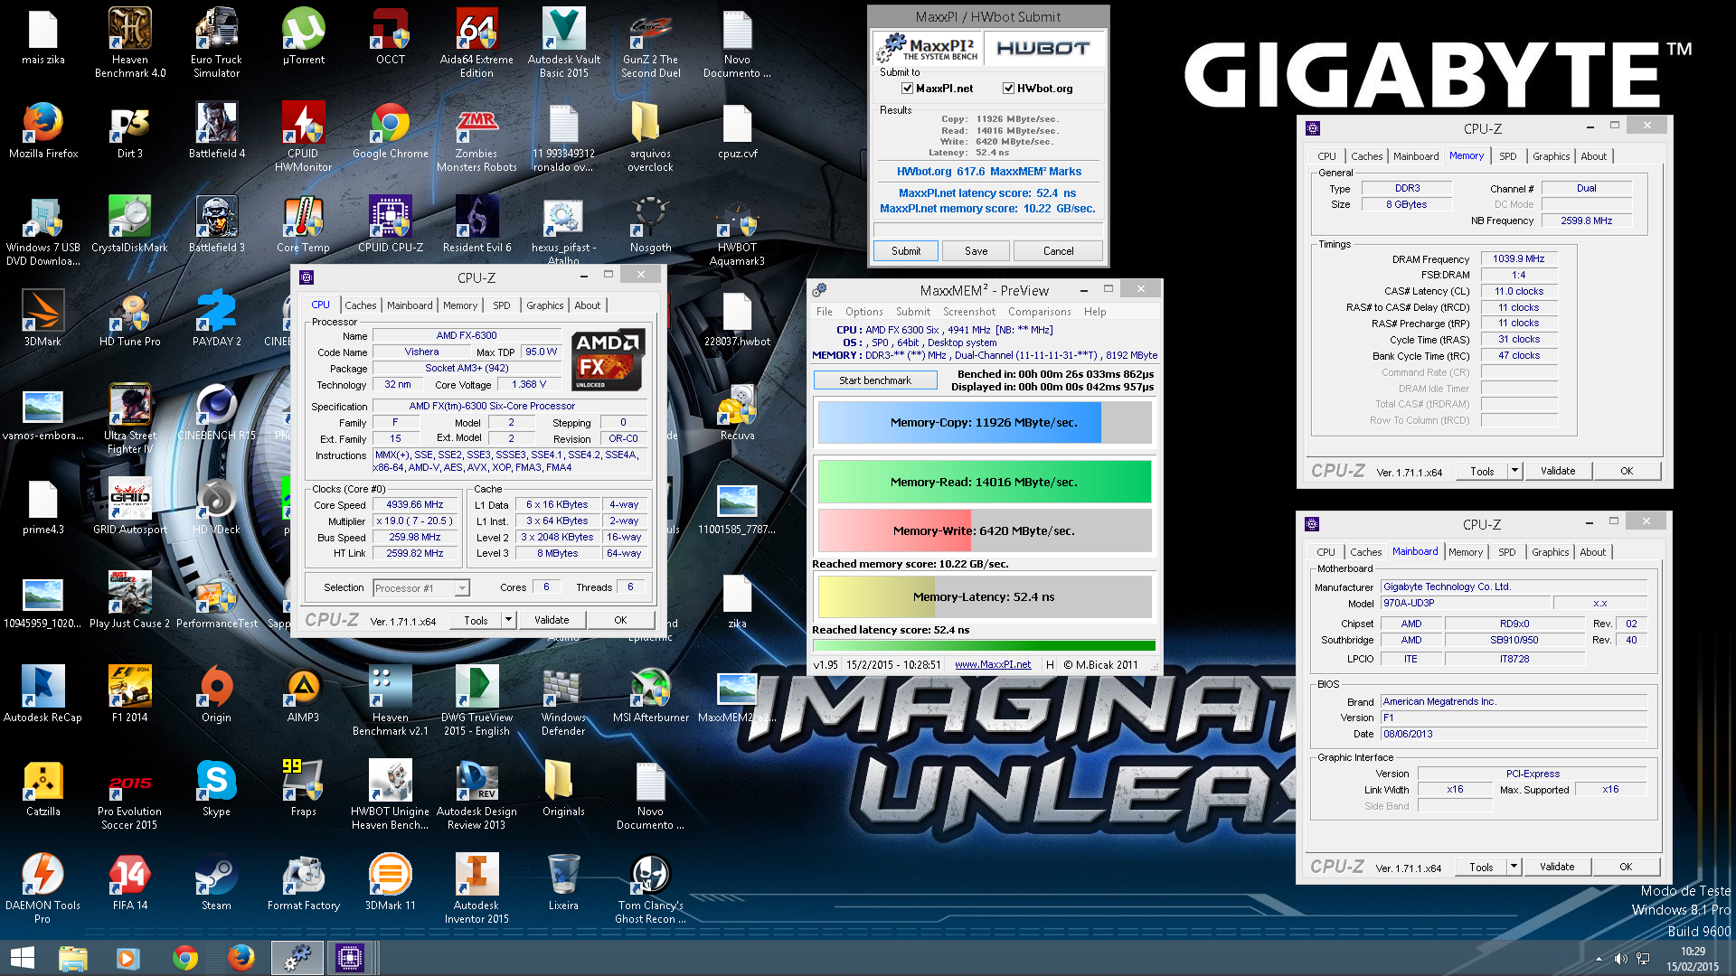Click Tools button in CPU tab window
1736x976 pixels.
pos(476,620)
